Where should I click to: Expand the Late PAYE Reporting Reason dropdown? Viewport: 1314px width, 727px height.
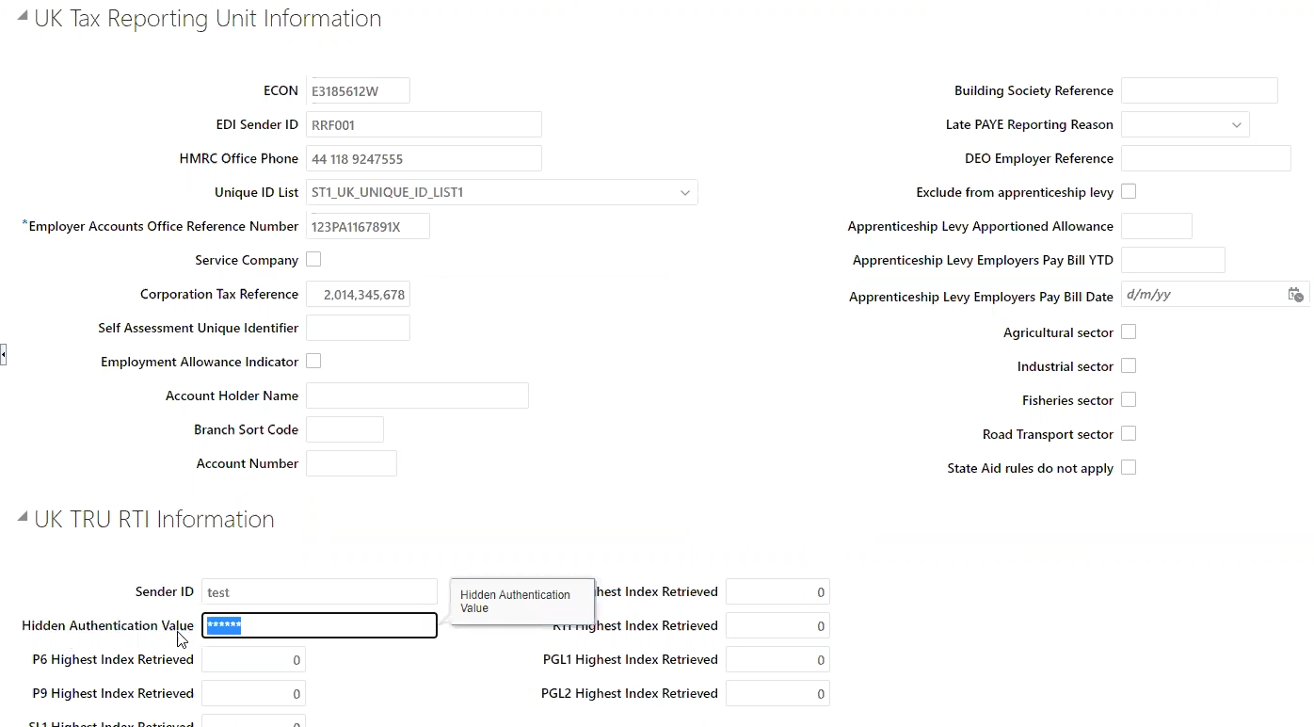tap(1237, 125)
